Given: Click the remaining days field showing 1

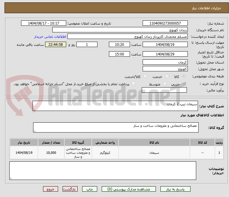Looking at the screenshot, I should [87, 44].
